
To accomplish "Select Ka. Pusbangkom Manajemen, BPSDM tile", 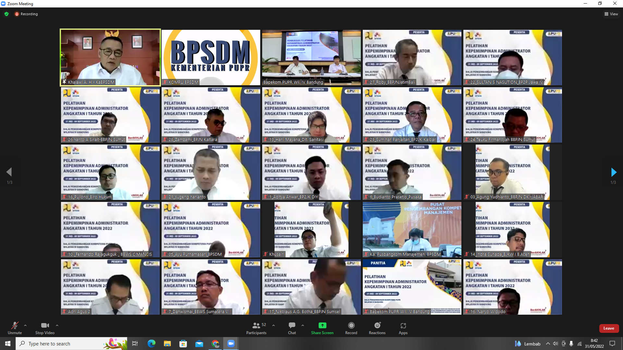I will click(x=412, y=229).
